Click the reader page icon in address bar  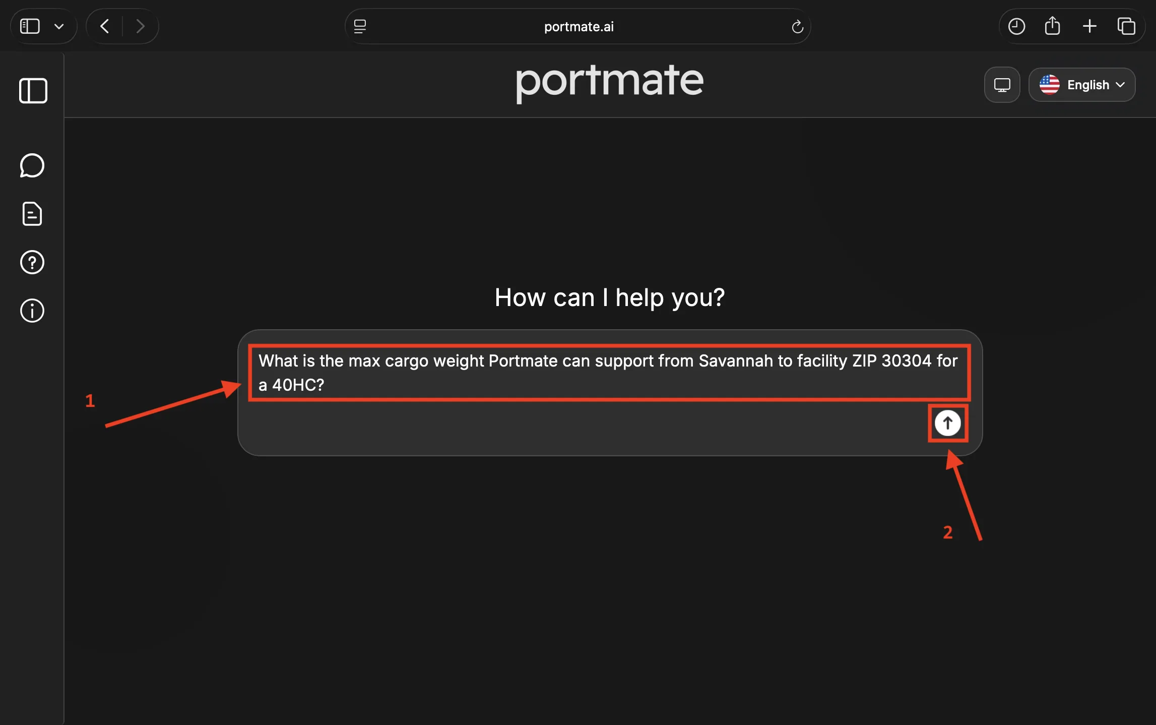pos(360,26)
